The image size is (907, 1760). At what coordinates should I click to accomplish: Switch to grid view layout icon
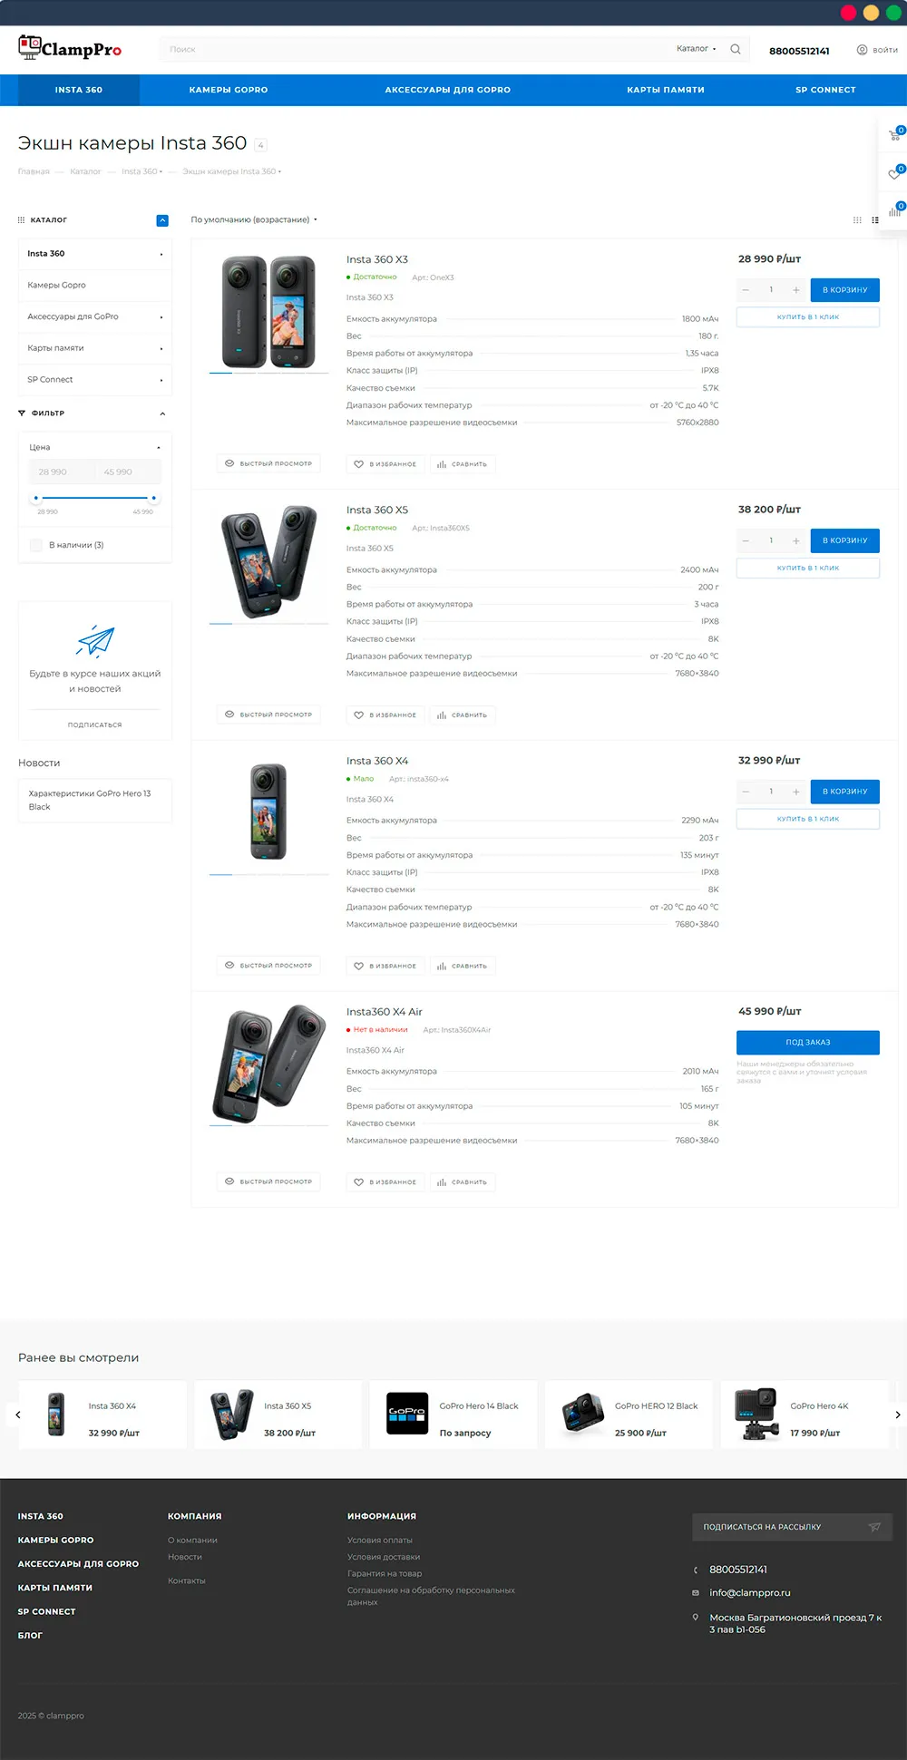(857, 220)
